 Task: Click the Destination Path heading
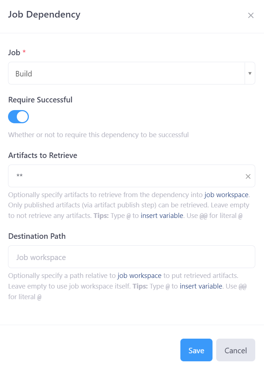[37, 236]
